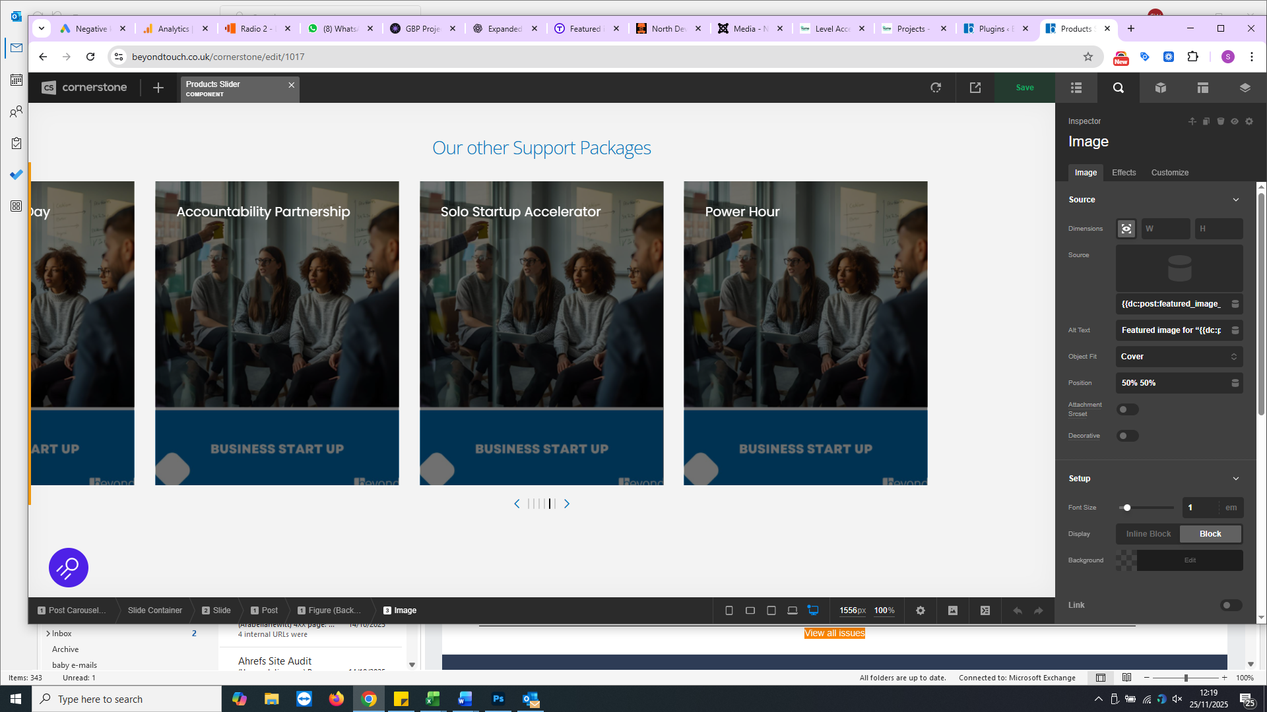The height and width of the screenshot is (712, 1267).
Task: Click the Font Size slider handle
Action: coord(1127,508)
